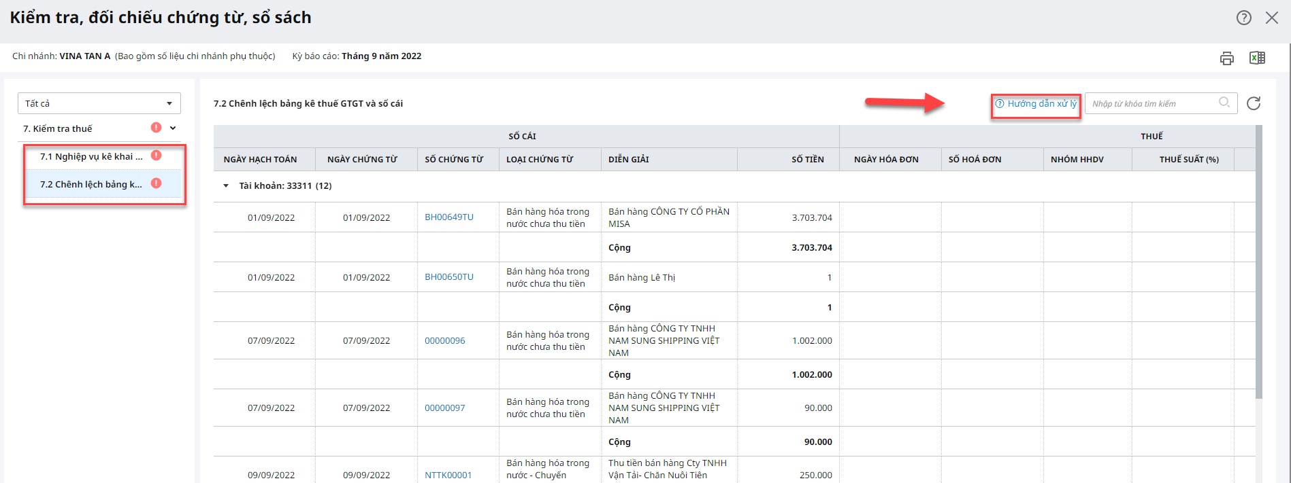Click the Số tiền column header
Image resolution: width=1291 pixels, height=483 pixels.
(789, 160)
